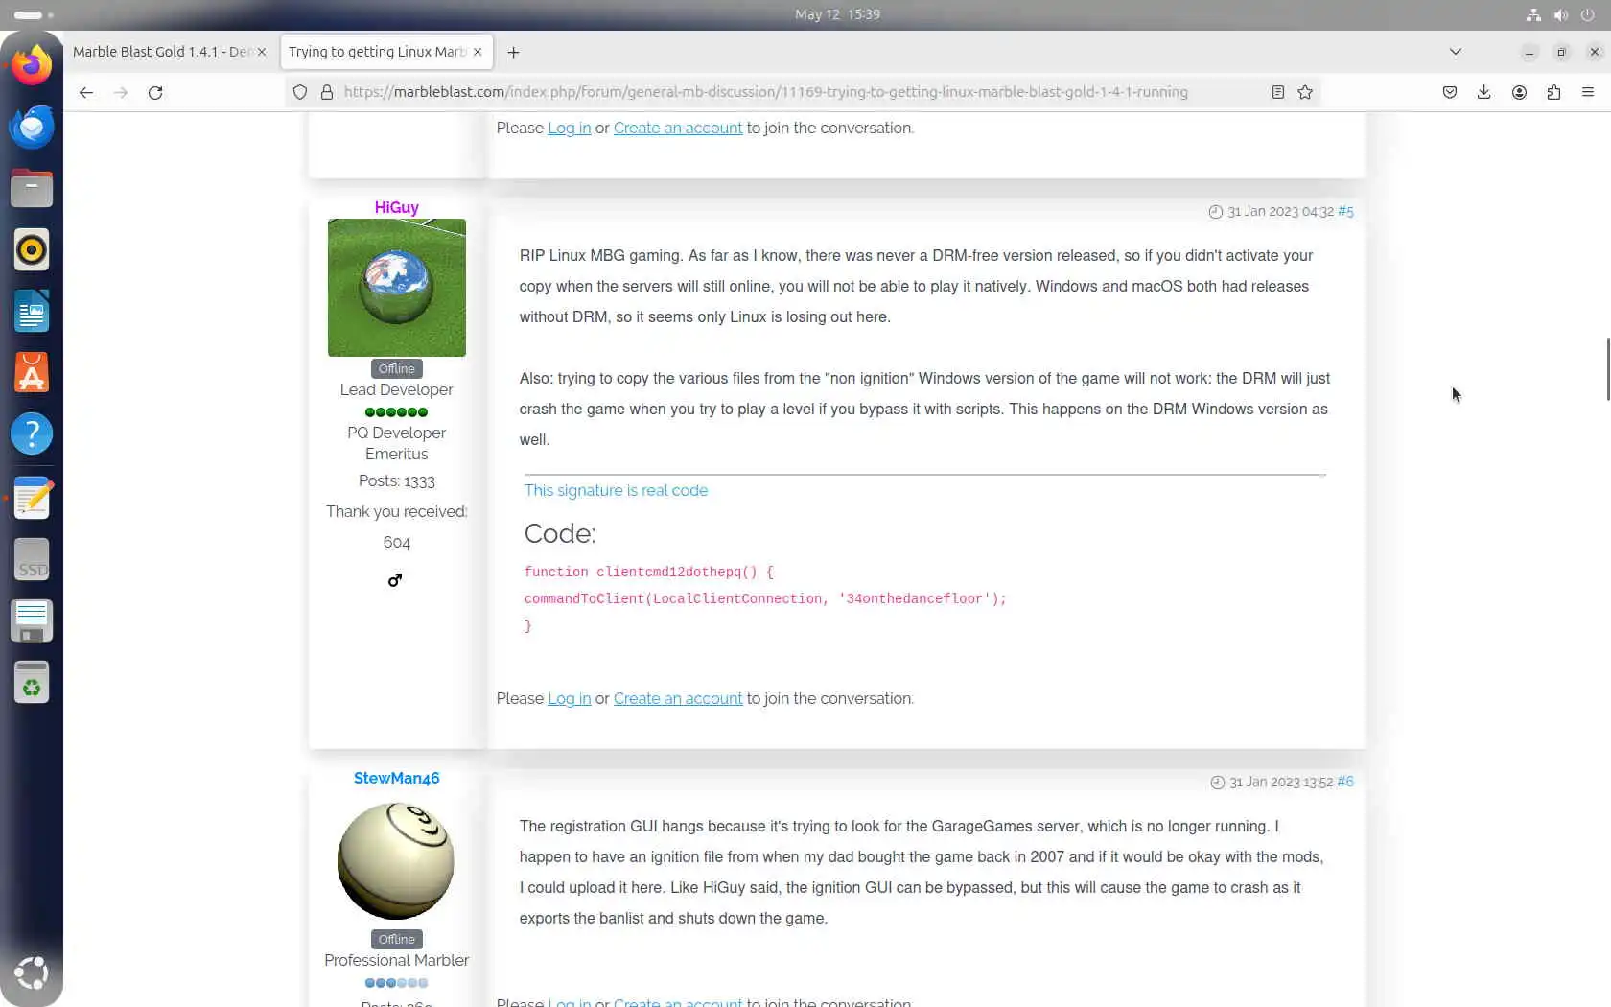Show Applications via Ubuntu logo
The width and height of the screenshot is (1611, 1007).
32,972
